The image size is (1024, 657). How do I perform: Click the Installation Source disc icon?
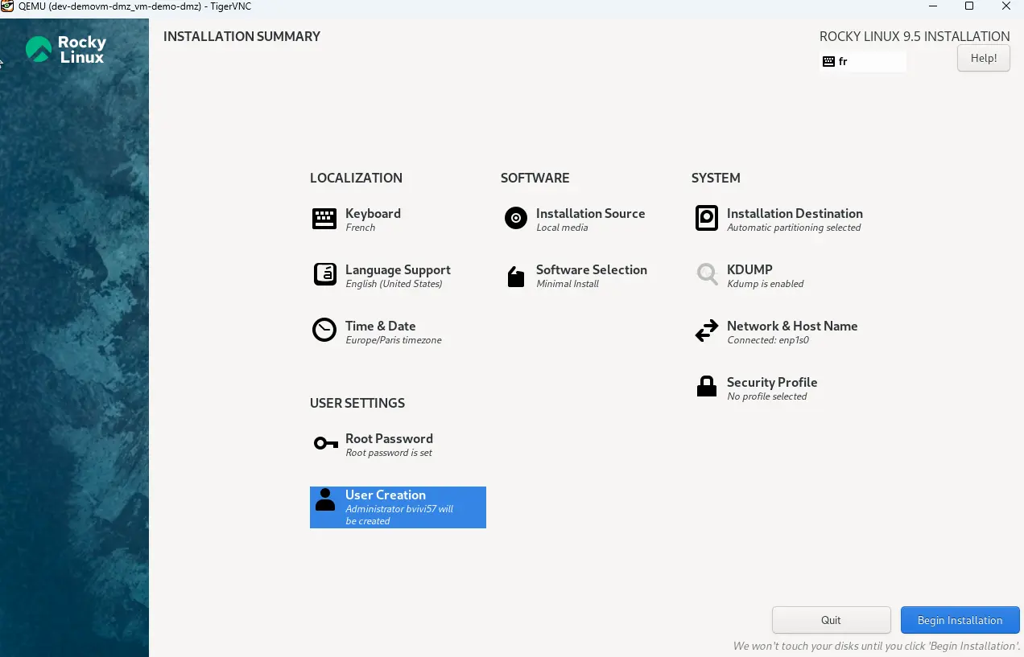[x=515, y=218]
